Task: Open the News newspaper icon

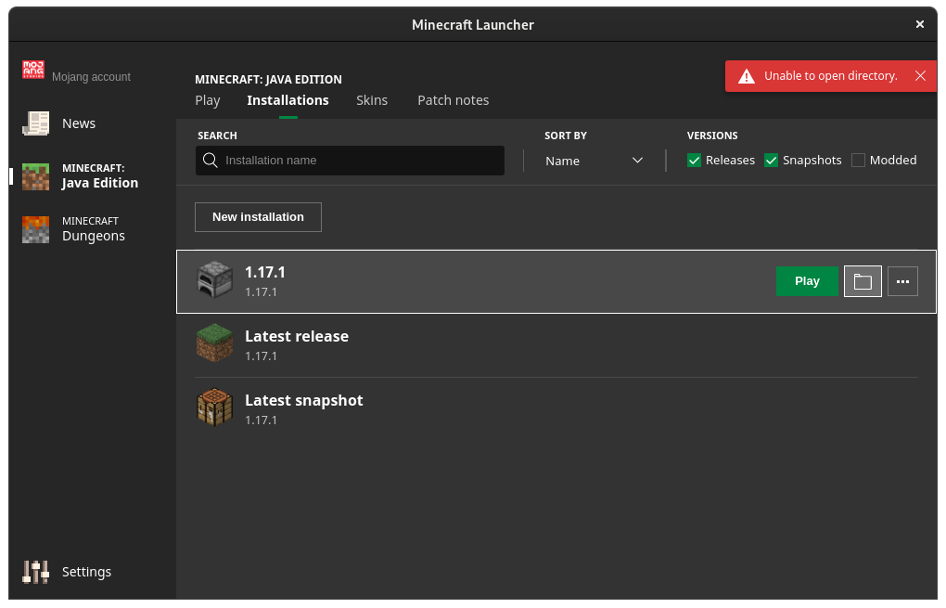Action: [35, 123]
